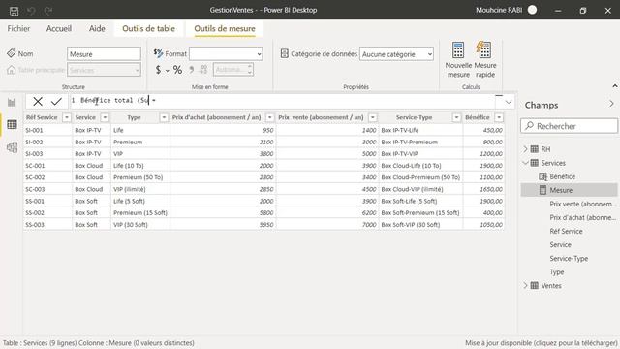Image resolution: width=620 pixels, height=349 pixels.
Task: Click the Rechercher search field
Action: tap(569, 126)
